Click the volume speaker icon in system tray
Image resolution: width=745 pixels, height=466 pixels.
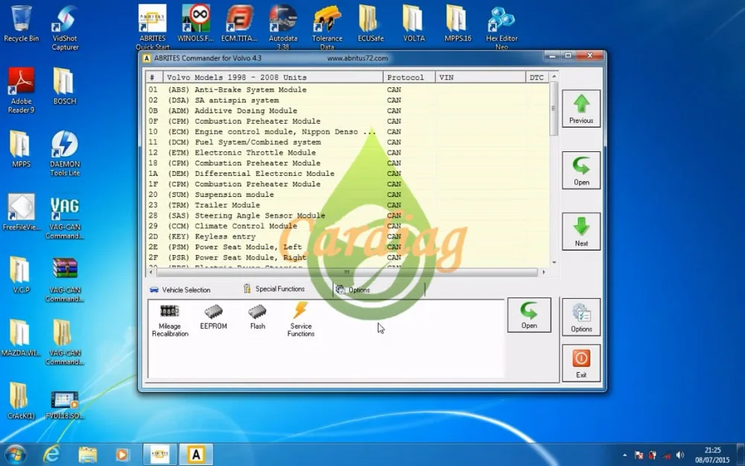pyautogui.click(x=680, y=456)
